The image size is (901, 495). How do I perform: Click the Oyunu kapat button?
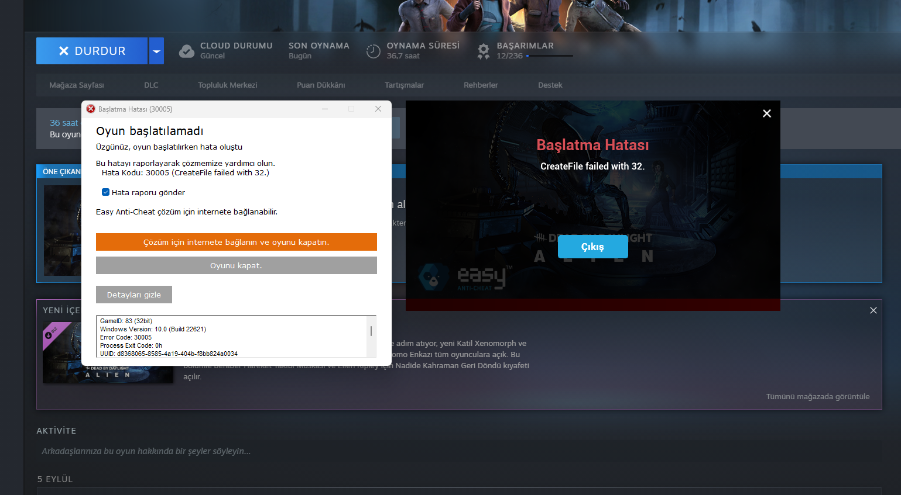click(237, 265)
